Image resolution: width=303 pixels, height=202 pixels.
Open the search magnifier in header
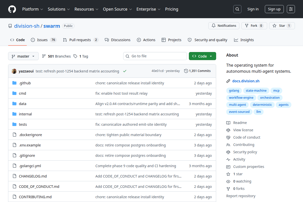(237, 9)
